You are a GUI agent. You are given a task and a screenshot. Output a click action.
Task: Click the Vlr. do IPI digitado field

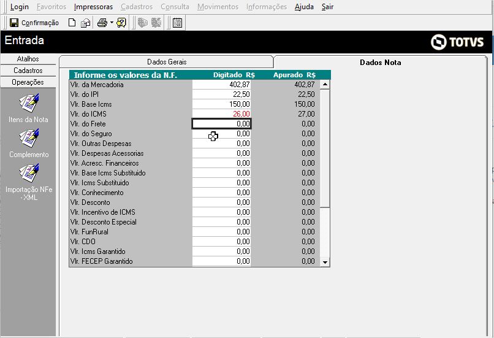(x=221, y=94)
